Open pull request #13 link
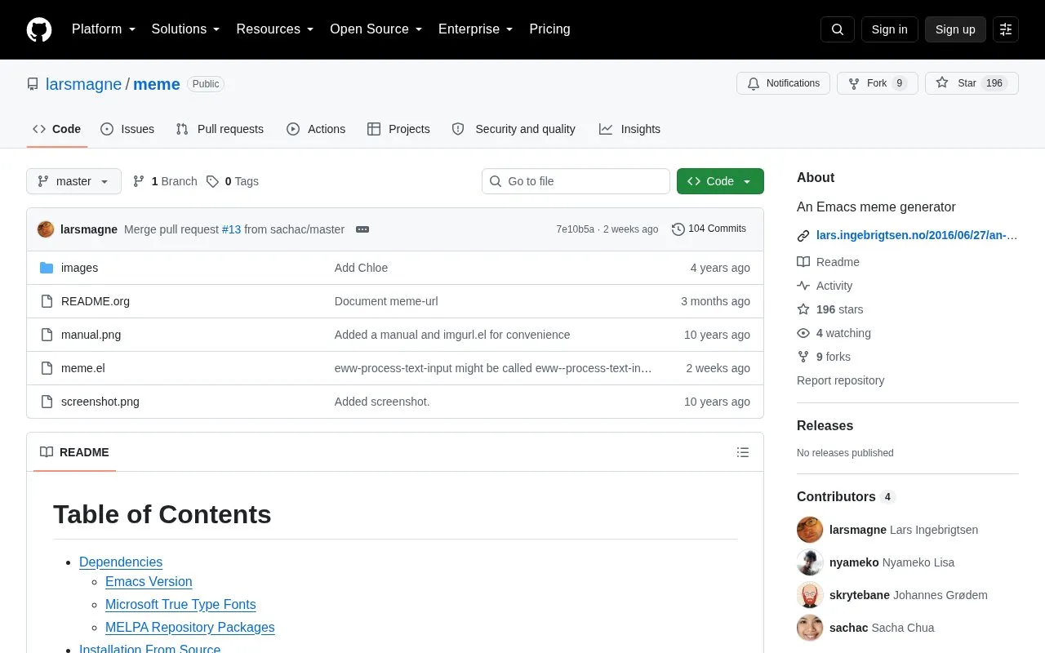 232,229
